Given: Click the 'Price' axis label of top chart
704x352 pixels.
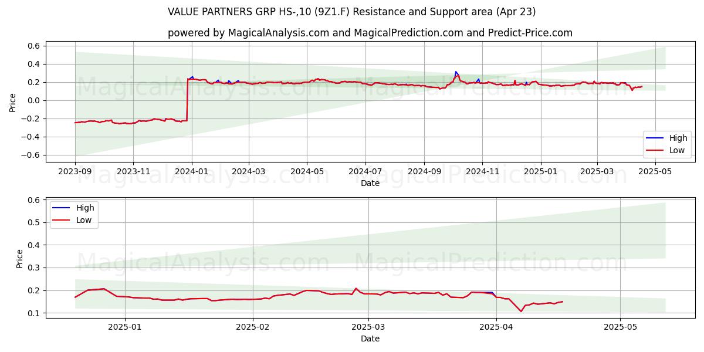Looking at the screenshot, I should [13, 102].
